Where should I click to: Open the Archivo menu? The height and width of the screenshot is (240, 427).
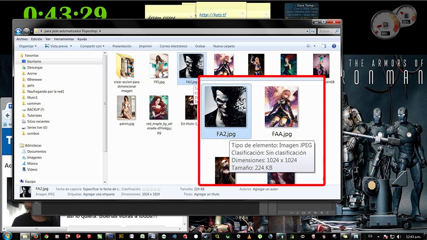(x=22, y=39)
